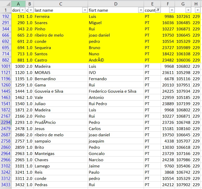This screenshot has width=202, height=189.
Task: Select row header 192
Action: pyautogui.click(x=5, y=16)
